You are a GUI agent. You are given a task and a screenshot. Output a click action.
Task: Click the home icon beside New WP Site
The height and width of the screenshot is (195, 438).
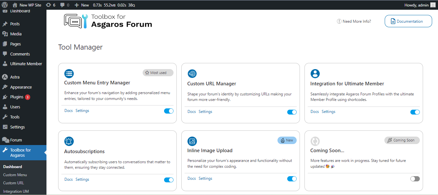15,5
